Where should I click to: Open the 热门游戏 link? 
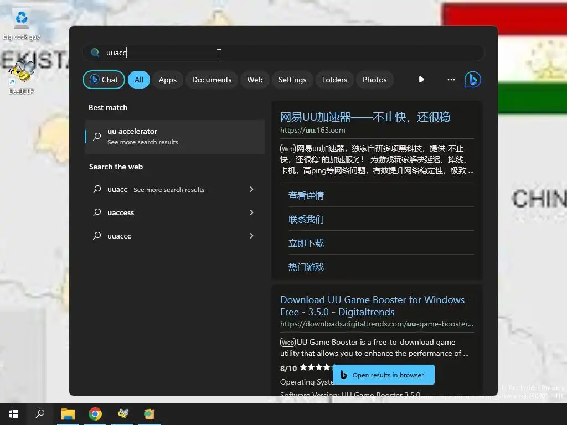coord(306,267)
